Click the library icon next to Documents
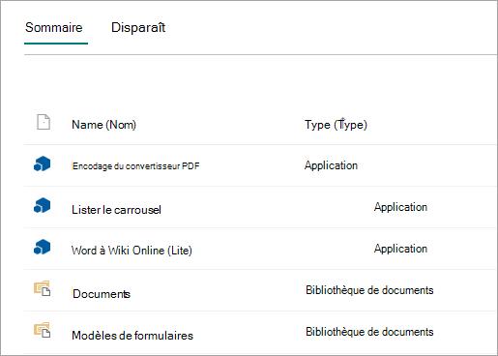Image resolution: width=498 pixels, height=356 pixels. tap(43, 288)
